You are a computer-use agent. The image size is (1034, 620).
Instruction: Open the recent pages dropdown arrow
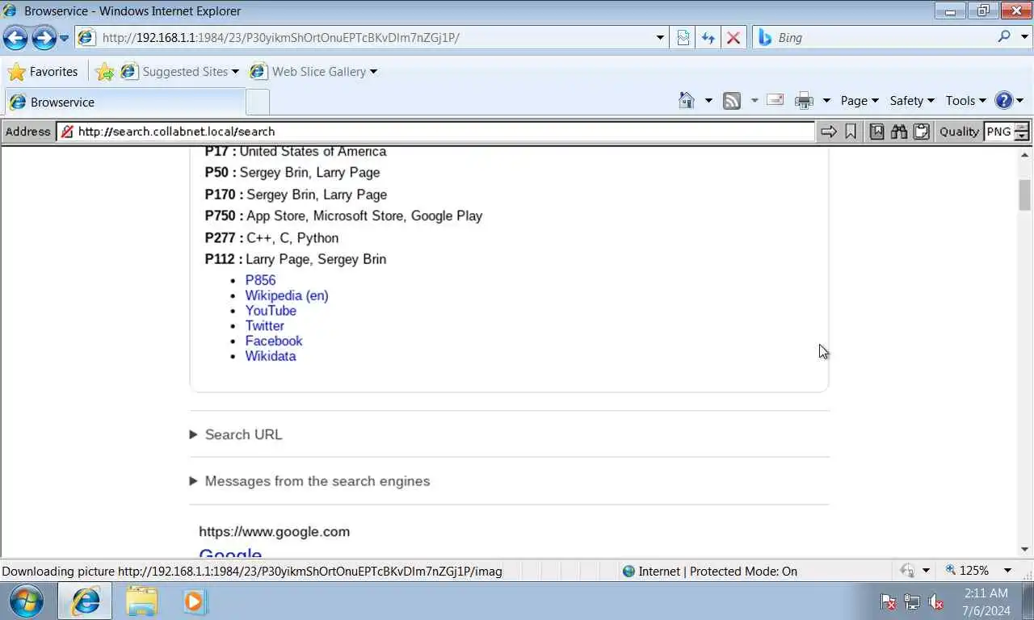[x=65, y=38]
